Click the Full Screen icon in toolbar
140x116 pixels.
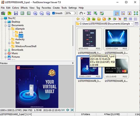pyautogui.click(x=136, y=13)
